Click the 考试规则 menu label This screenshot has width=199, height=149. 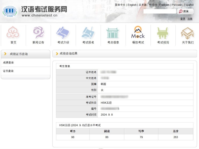click(x=163, y=42)
